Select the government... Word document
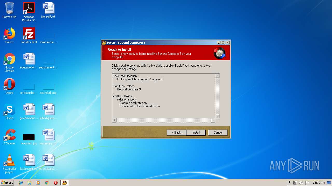Image resolution: width=332 pixels, height=186 pixels. [x=29, y=112]
